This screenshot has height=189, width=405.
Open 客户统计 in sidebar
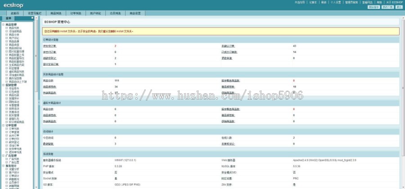point(14,172)
